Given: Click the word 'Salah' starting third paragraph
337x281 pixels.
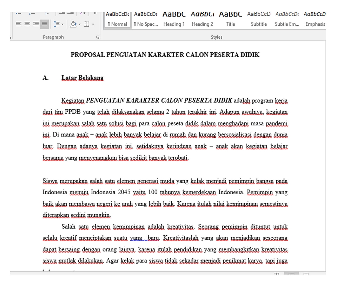Looking at the screenshot, I should (68, 227).
